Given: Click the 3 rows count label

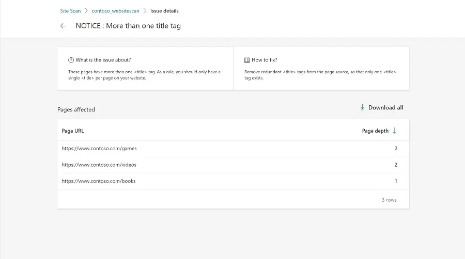Looking at the screenshot, I should pos(389,200).
